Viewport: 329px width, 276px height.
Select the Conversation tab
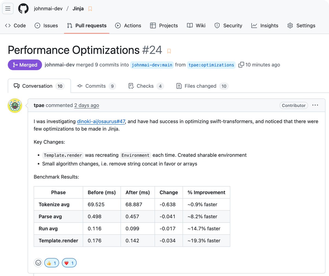coord(39,86)
